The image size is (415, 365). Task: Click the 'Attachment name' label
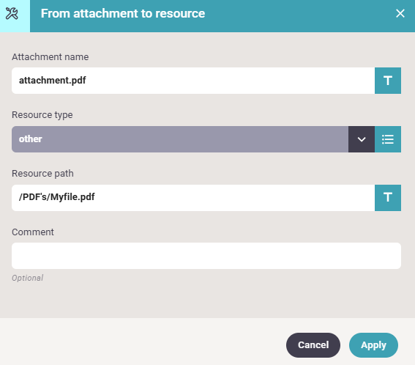[50, 57]
